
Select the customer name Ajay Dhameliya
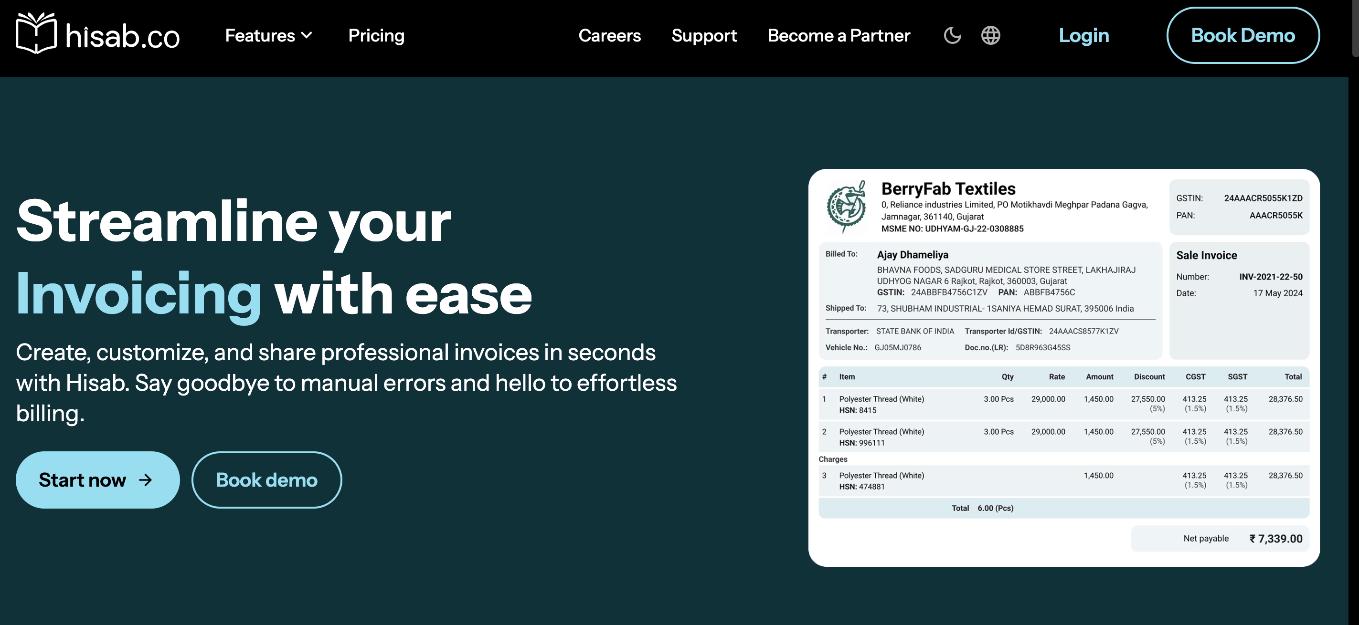tap(912, 254)
